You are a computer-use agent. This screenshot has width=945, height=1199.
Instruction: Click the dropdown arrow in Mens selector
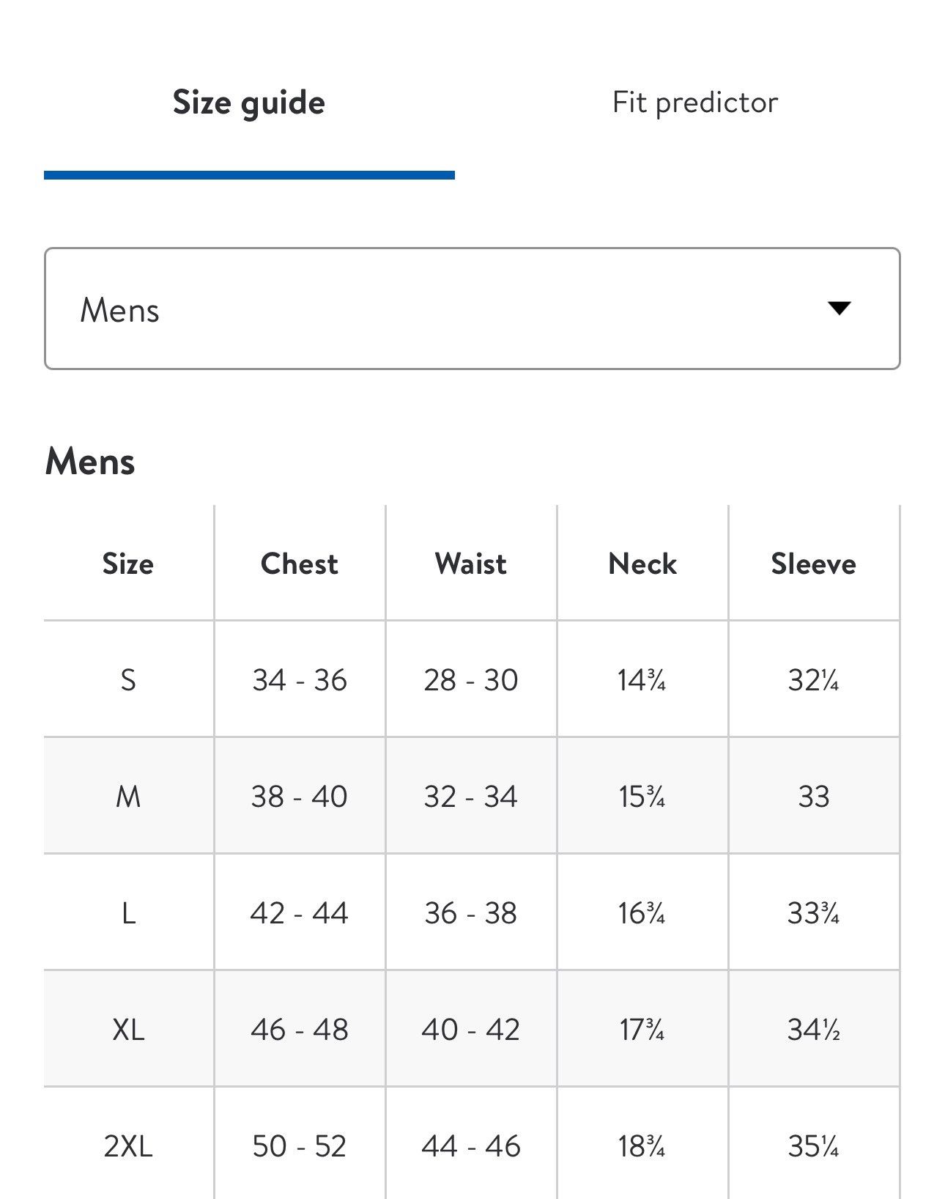(x=839, y=308)
